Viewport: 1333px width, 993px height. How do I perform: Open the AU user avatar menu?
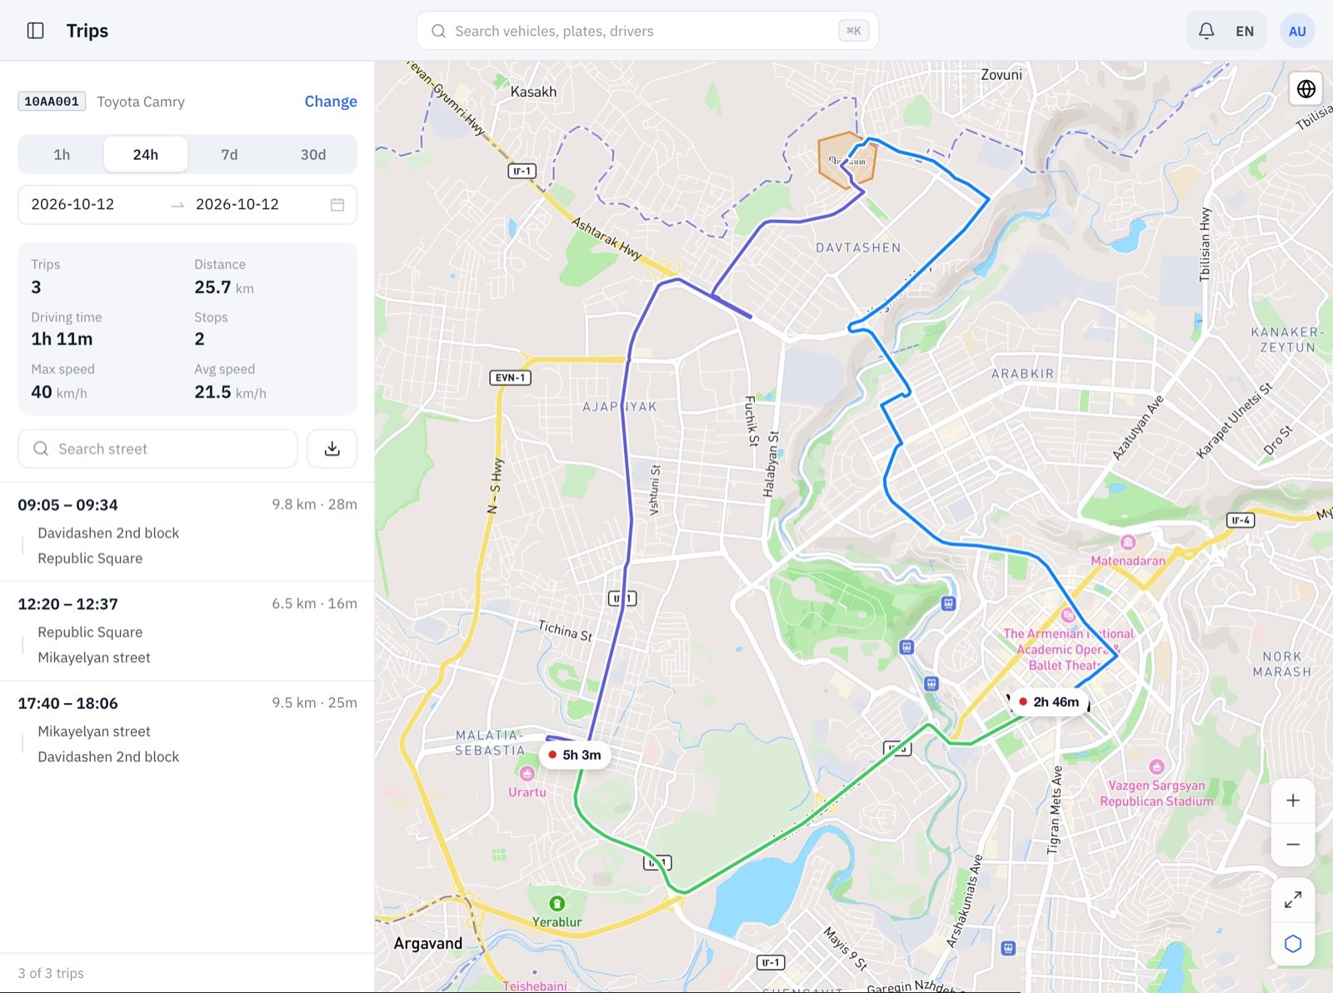1297,31
